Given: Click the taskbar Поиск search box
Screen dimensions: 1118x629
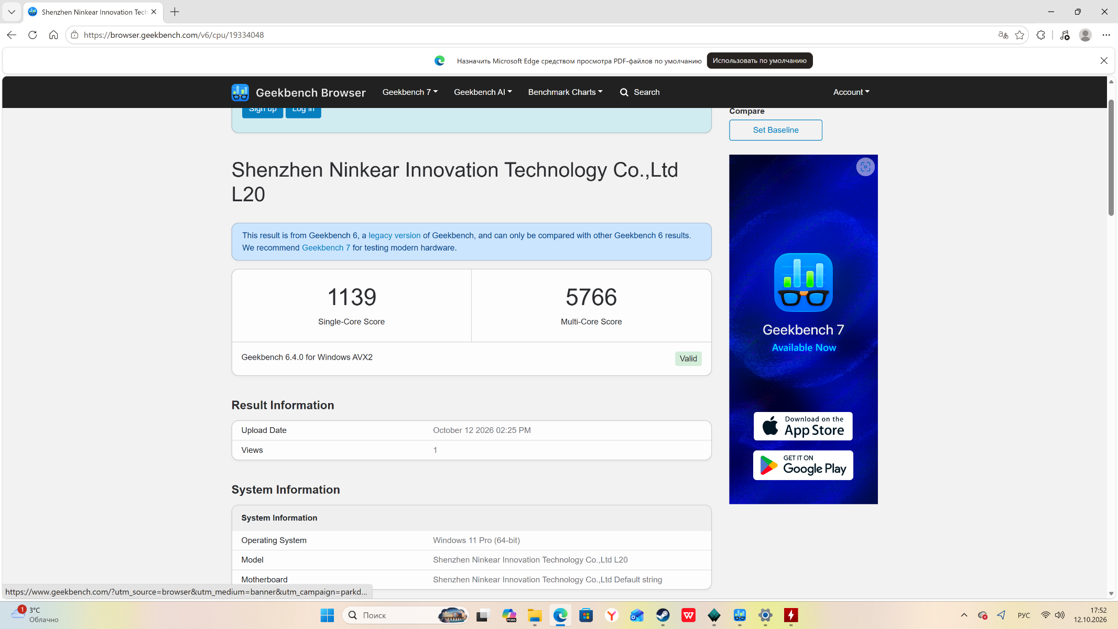Looking at the screenshot, I should [x=405, y=615].
